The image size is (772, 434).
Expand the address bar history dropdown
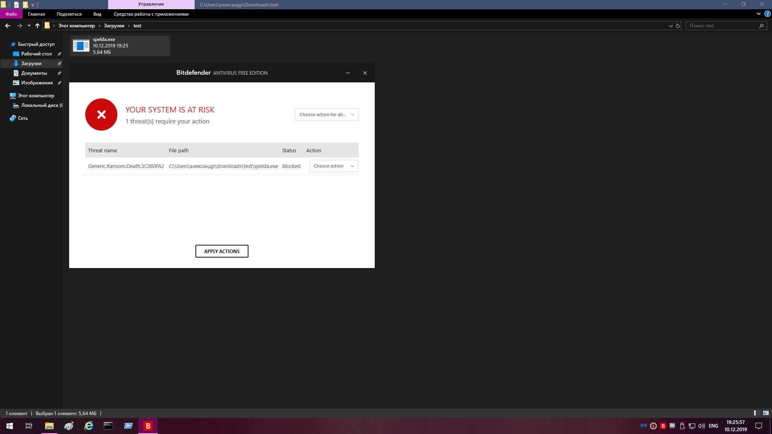point(671,26)
